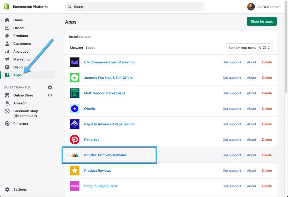This screenshot has width=288, height=197.
Task: Click the Multi Vendor Marketplace app icon
Action: click(x=75, y=93)
